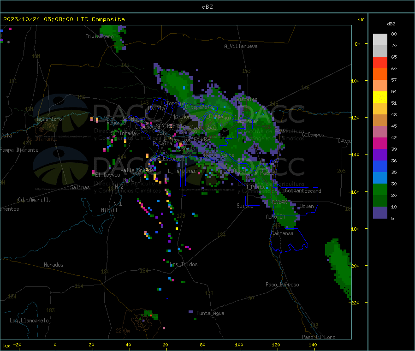The image size is (415, 351).
Task: Click the light gray 70–80 dBZ legend swatch
Action: pos(380,40)
